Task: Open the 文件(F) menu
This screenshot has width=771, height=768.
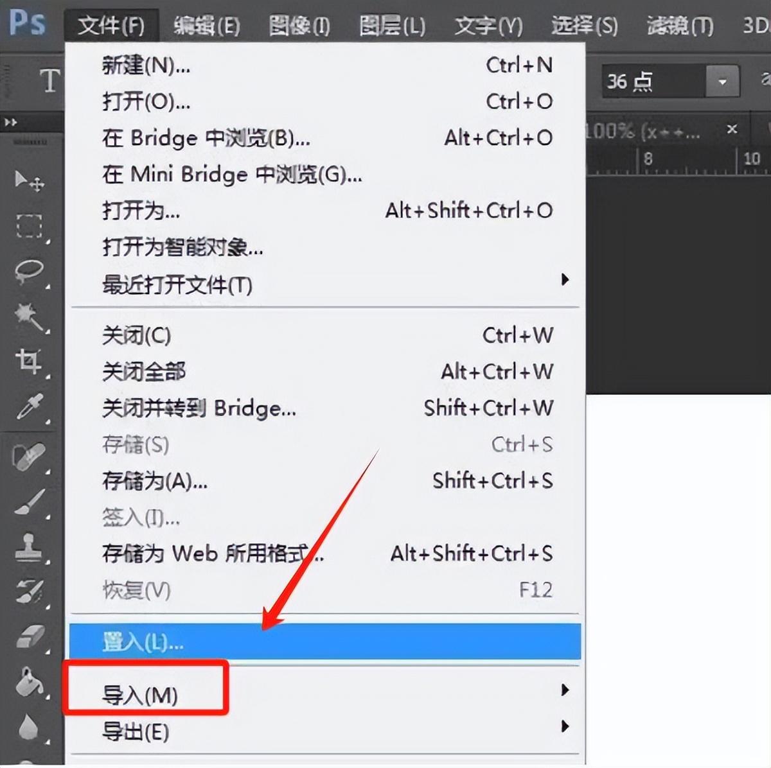Action: point(111,26)
